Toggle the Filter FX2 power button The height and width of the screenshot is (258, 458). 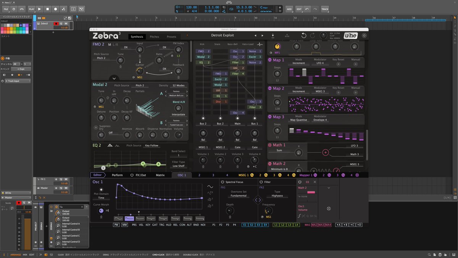point(261,182)
